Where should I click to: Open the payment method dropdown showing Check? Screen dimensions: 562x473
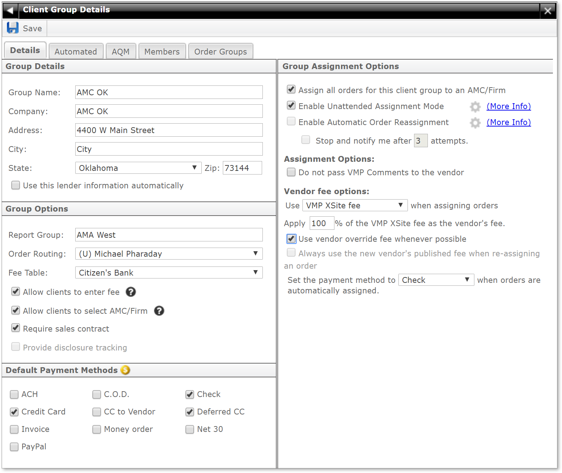coord(436,280)
